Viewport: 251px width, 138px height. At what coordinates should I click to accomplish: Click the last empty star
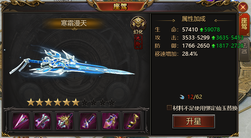click(x=111, y=102)
